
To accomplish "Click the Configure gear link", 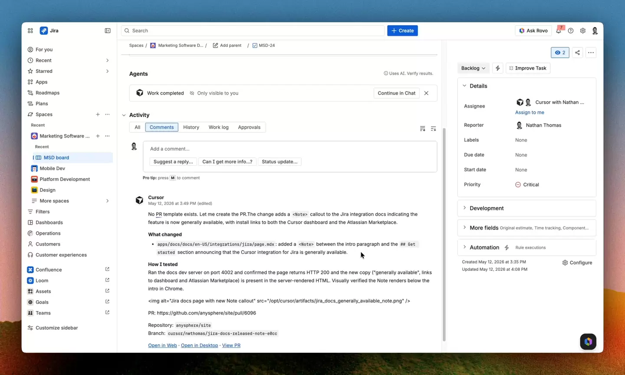I will click(577, 263).
